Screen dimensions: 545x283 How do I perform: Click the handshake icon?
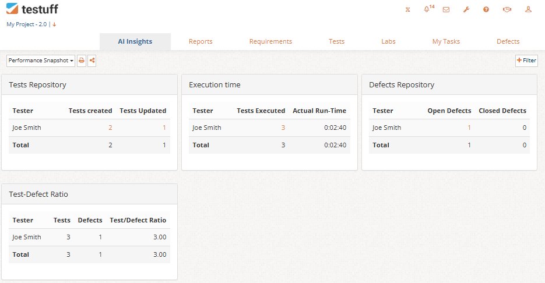[507, 10]
